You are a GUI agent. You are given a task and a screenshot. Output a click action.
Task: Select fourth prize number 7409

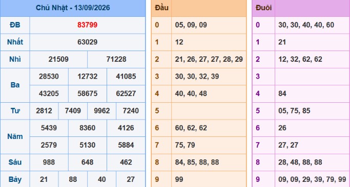73,111
